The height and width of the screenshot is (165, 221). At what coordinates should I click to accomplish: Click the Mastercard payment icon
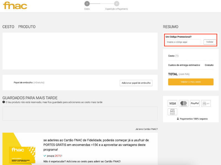tap(183, 103)
